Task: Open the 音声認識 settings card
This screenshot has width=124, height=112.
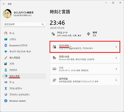Action: 85,80
